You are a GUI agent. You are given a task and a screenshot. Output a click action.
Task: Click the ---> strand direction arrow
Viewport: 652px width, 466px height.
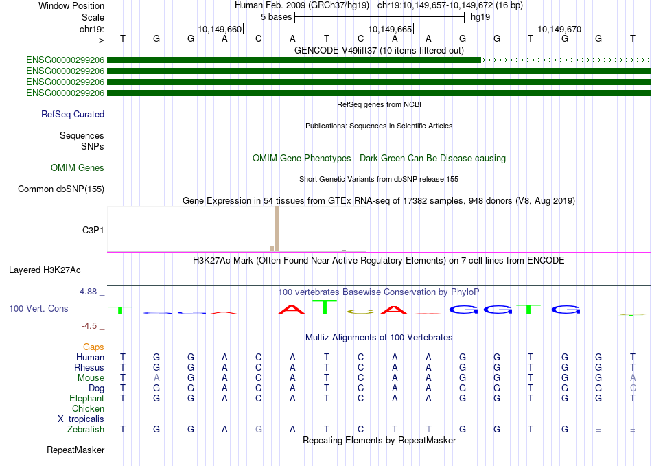[97, 40]
